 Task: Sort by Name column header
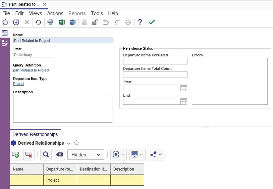26,169
